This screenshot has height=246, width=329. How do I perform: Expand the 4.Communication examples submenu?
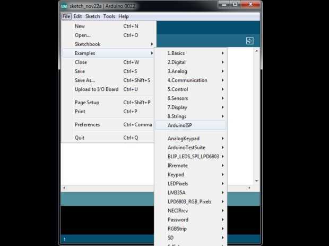pyautogui.click(x=191, y=80)
